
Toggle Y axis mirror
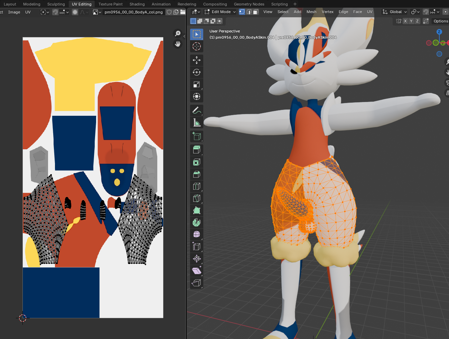point(411,21)
